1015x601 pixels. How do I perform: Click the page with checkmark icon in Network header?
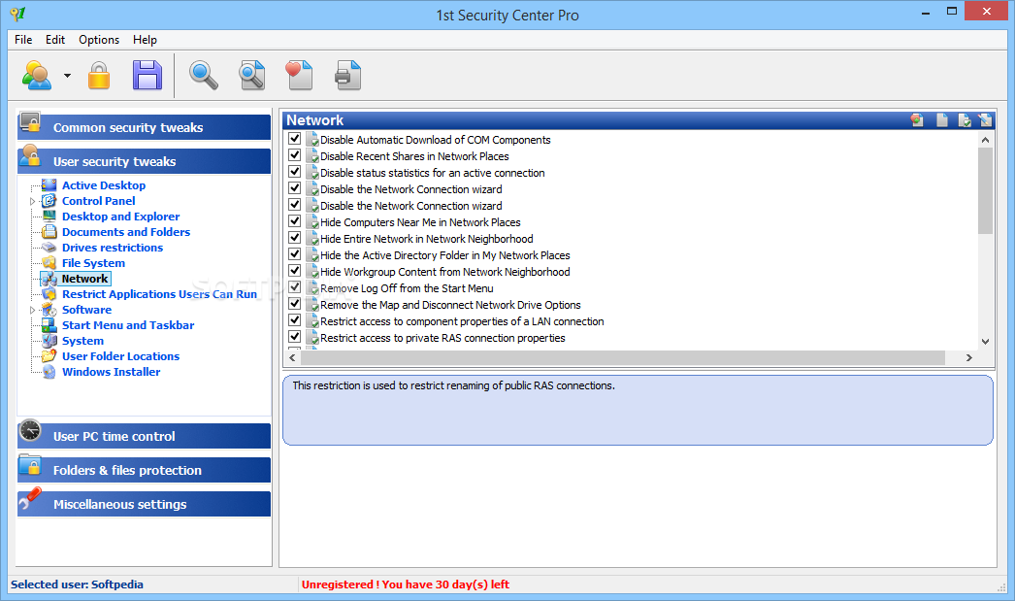[x=965, y=119]
